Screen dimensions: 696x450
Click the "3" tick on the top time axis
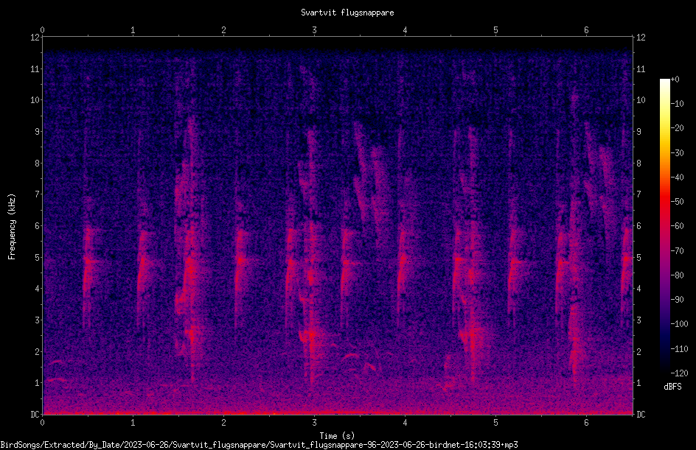point(314,30)
